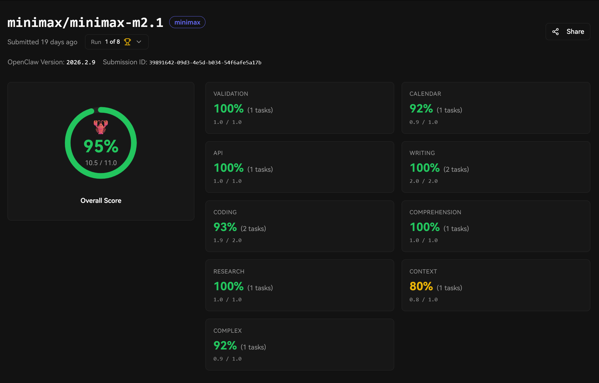This screenshot has height=383, width=599.
Task: Open the COMPREHENSION category card
Action: coord(496,226)
